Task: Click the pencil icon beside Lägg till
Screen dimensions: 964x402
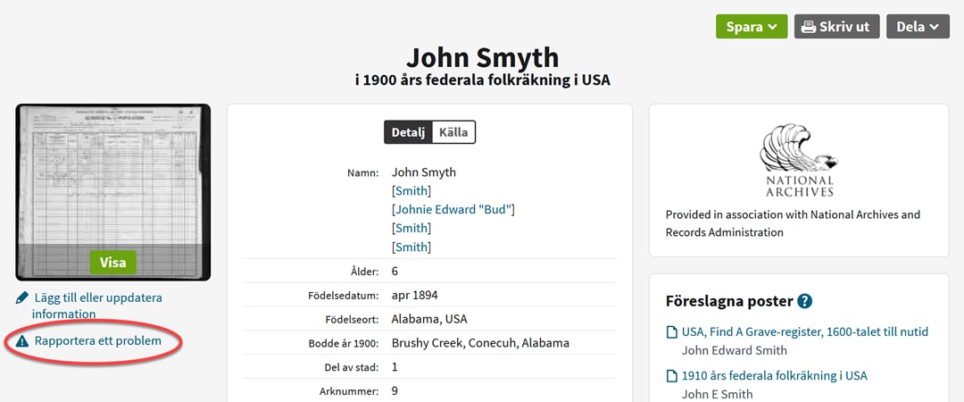Action: (22, 298)
